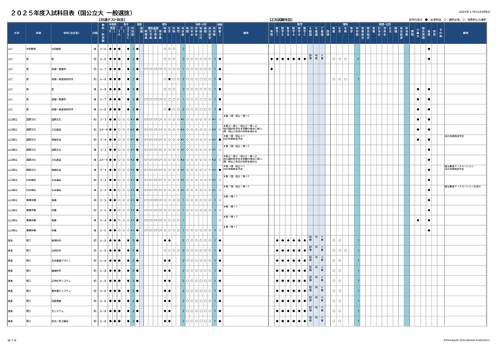Click the Kawaijuku Educational Institution copyright text
This screenshot has width=498, height=352.
pyautogui.click(x=466, y=338)
